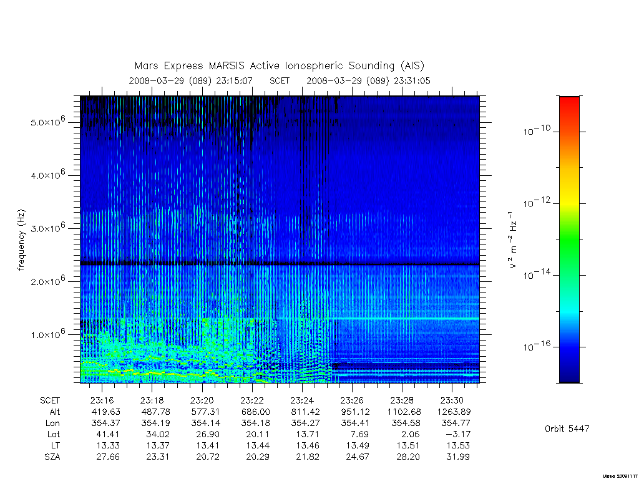Click the altitude value 686.00
Screen dimensions: 639x479
(x=255, y=412)
